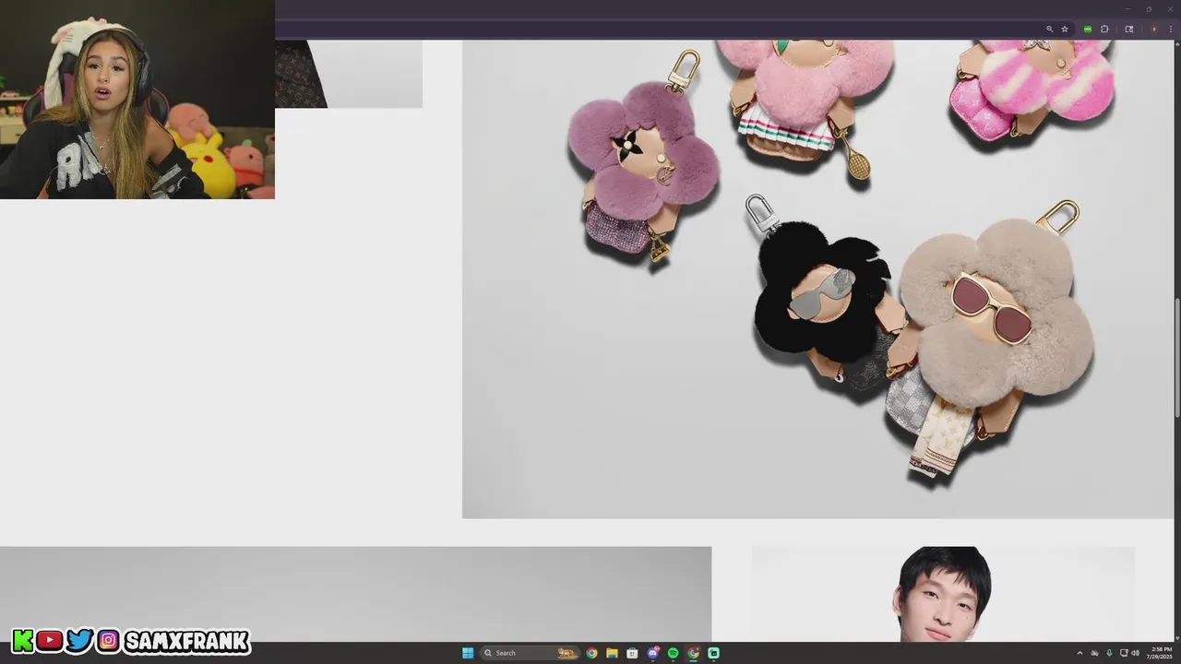
Task: Open Discord from the taskbar
Action: click(x=653, y=653)
